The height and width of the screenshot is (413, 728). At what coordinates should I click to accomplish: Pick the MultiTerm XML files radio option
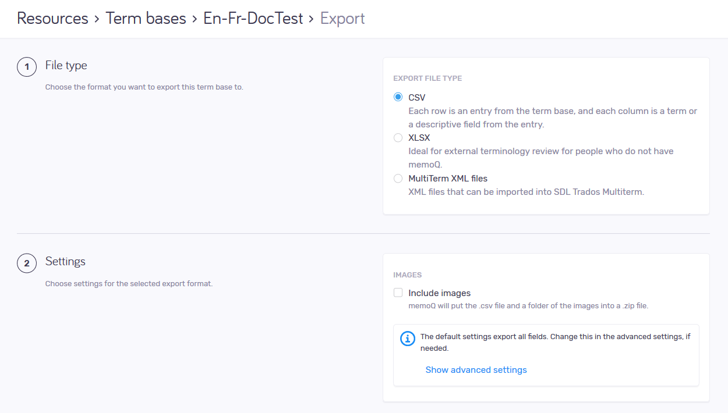398,179
